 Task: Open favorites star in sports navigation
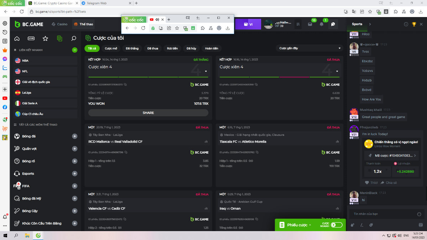(x=45, y=38)
